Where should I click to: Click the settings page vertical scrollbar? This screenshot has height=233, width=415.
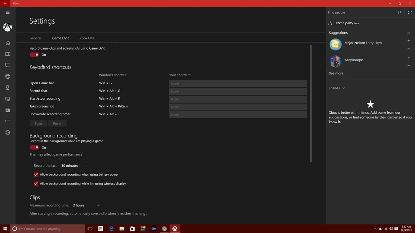311,104
